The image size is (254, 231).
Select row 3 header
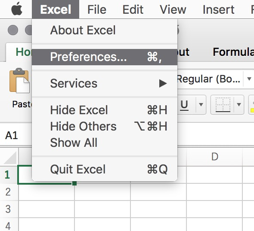click(x=8, y=209)
